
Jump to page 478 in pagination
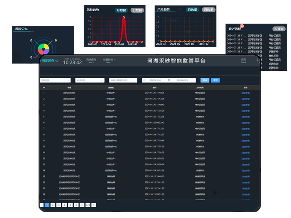click(88, 205)
